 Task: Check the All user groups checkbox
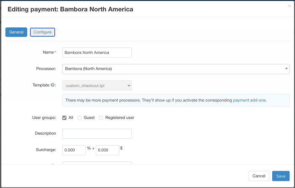64,118
